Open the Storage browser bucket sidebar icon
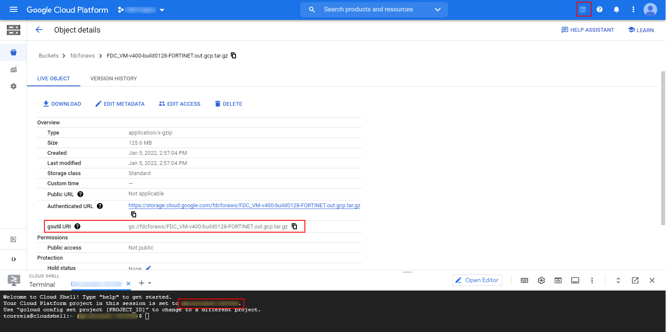 point(14,52)
